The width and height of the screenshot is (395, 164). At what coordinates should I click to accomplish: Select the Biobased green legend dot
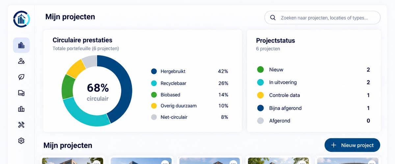154,95
